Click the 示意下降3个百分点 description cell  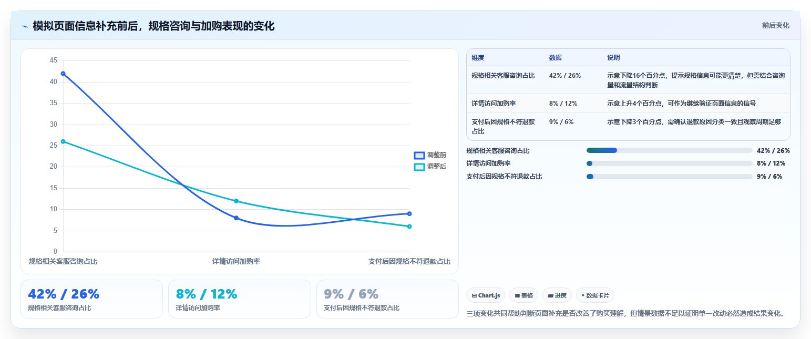tap(694, 122)
